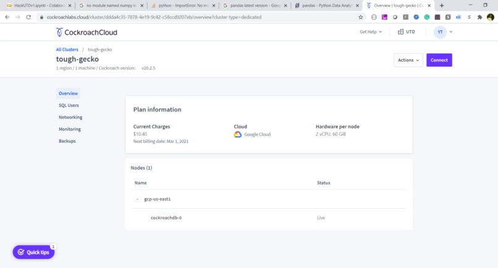Click the blue hexagon extension icon

click(416, 17)
